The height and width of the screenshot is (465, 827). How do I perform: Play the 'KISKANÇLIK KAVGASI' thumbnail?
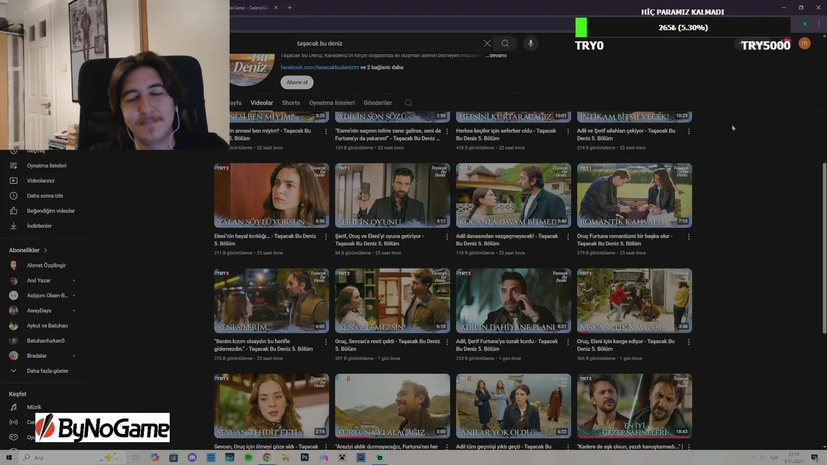[x=634, y=301]
